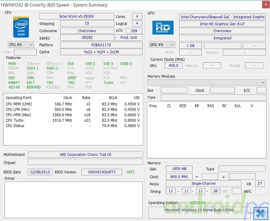The image size is (270, 221).
Task: Click the GPU clock value 400.0
Action: 174,66
